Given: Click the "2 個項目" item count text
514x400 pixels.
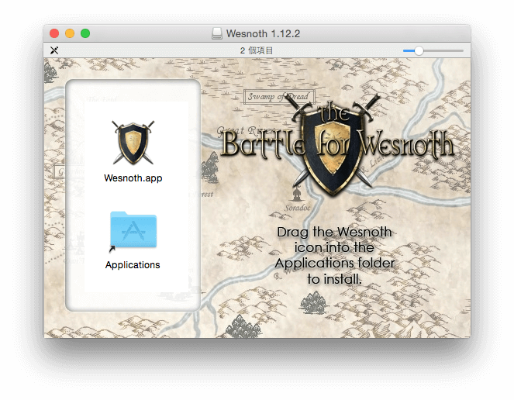Looking at the screenshot, I should pyautogui.click(x=257, y=50).
